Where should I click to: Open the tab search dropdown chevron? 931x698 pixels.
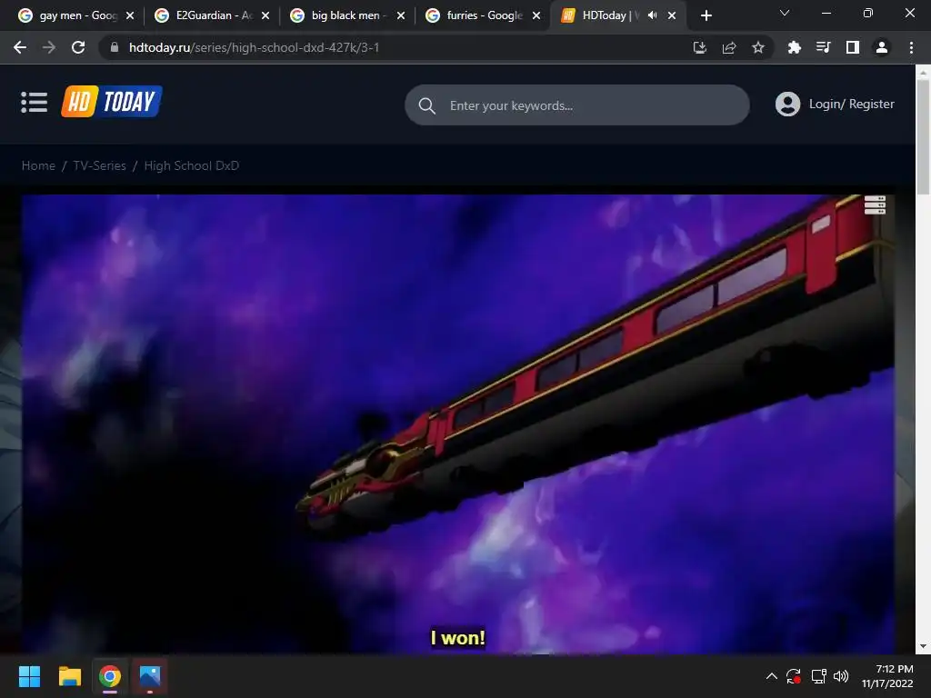785,13
